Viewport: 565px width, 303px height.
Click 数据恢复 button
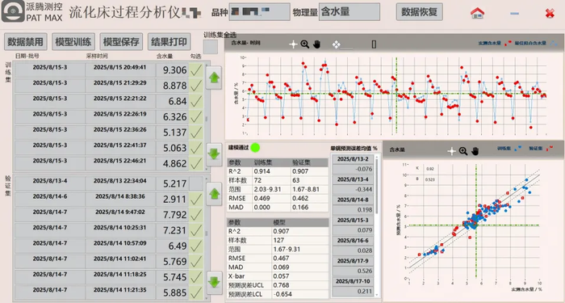[420, 12]
